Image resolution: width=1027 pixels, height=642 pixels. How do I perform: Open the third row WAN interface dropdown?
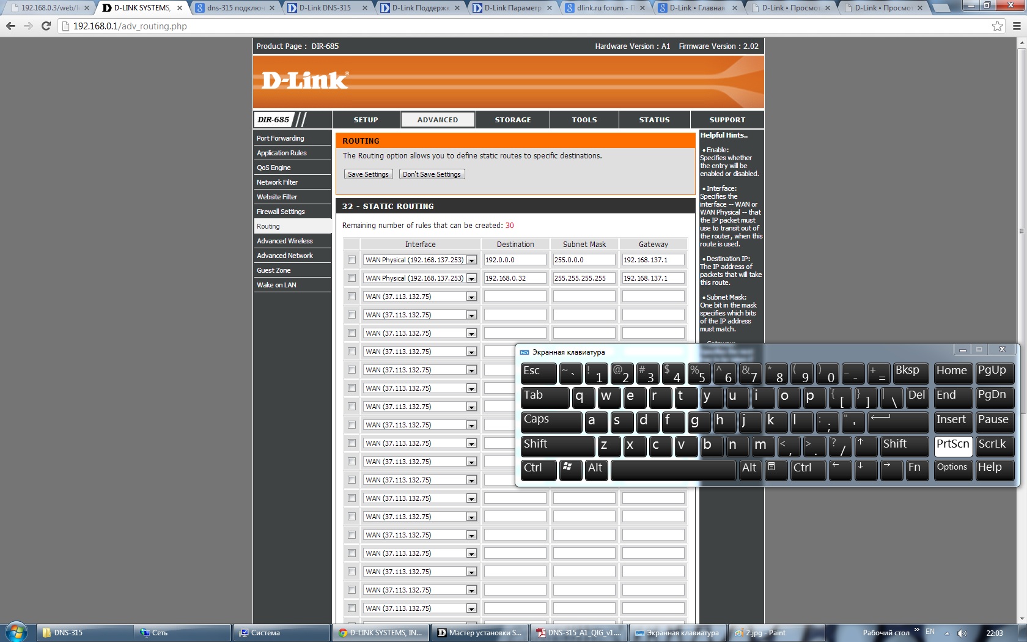tap(471, 297)
